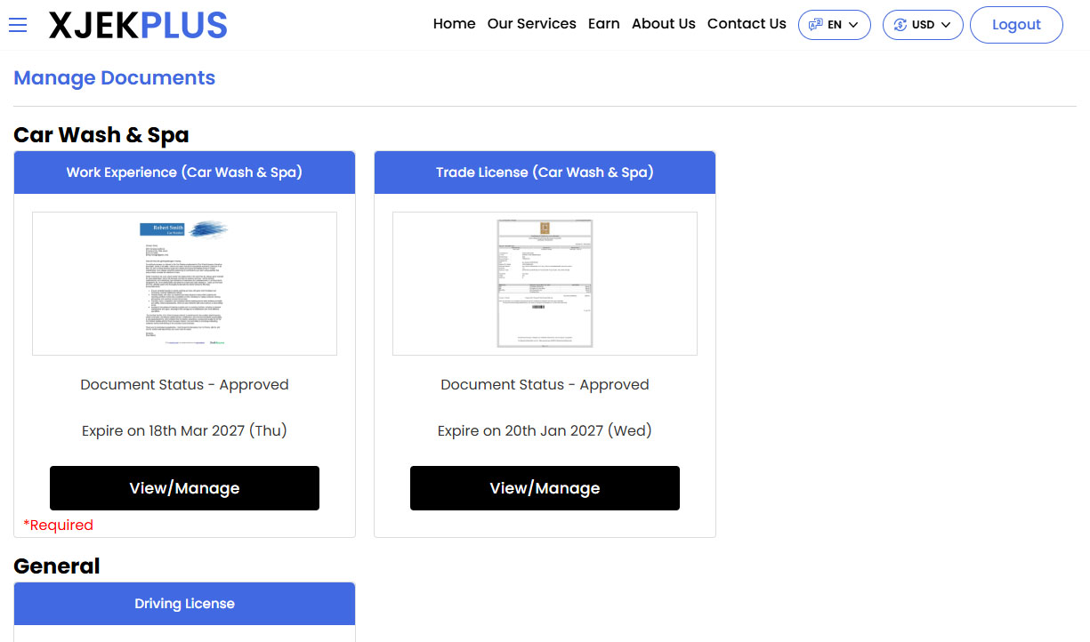Click the XJEKPLUS logo
This screenshot has height=642, width=1090.
137,24
